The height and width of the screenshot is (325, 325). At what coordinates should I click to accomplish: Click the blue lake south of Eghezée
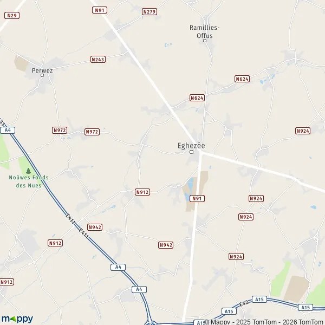(x=190, y=188)
